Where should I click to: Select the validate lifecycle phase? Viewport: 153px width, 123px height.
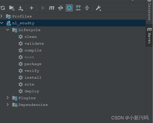pyautogui.click(x=34, y=44)
